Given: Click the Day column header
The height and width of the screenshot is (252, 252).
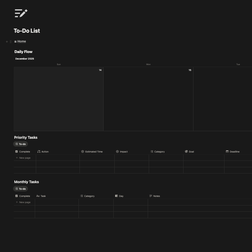Looking at the screenshot, I should (x=121, y=196).
